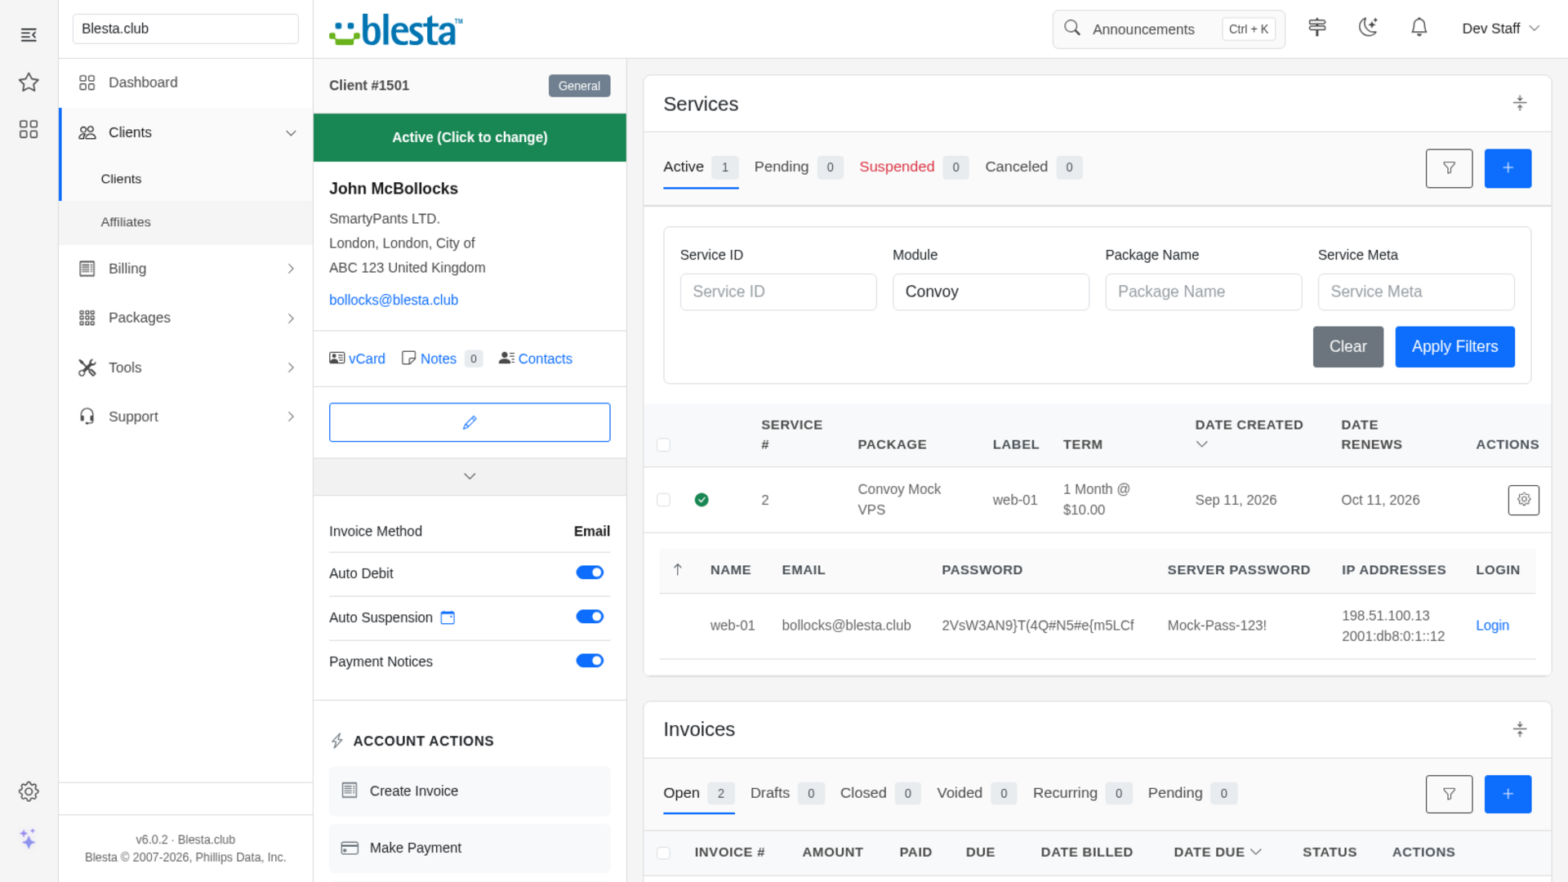Open bollocks@blesta.club email link
Screen dimensions: 1568x882
pyautogui.click(x=394, y=300)
